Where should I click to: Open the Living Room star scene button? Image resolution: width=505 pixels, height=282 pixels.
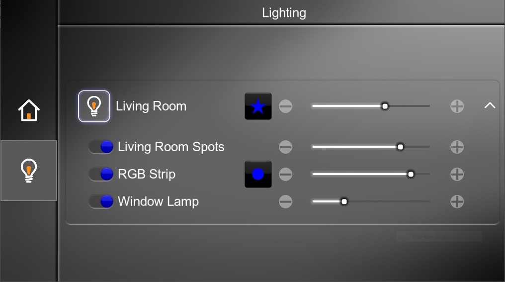tap(258, 106)
